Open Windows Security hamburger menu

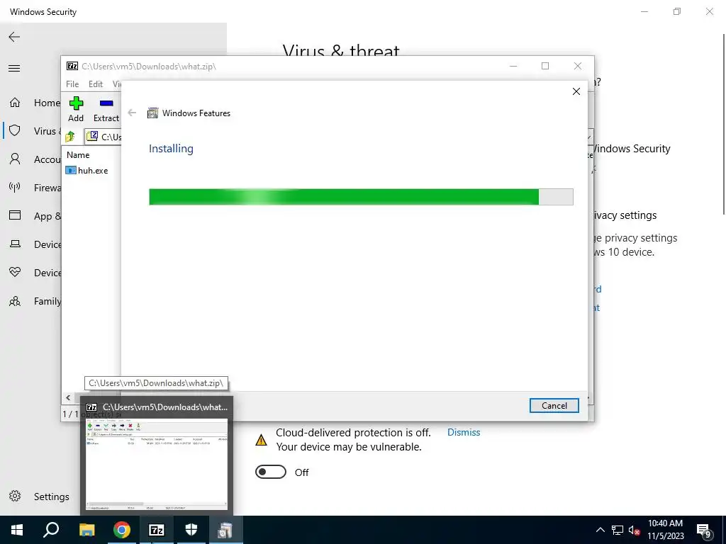(14, 69)
